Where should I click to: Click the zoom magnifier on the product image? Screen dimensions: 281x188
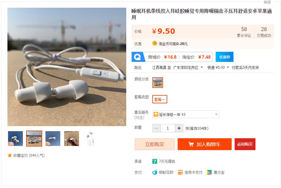[122, 122]
